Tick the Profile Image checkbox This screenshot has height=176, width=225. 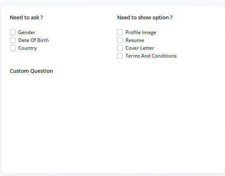click(120, 32)
